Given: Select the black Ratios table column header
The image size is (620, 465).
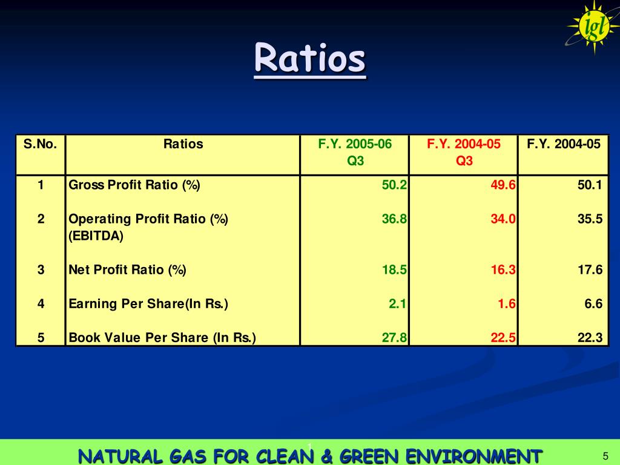Looking at the screenshot, I should point(183,144).
